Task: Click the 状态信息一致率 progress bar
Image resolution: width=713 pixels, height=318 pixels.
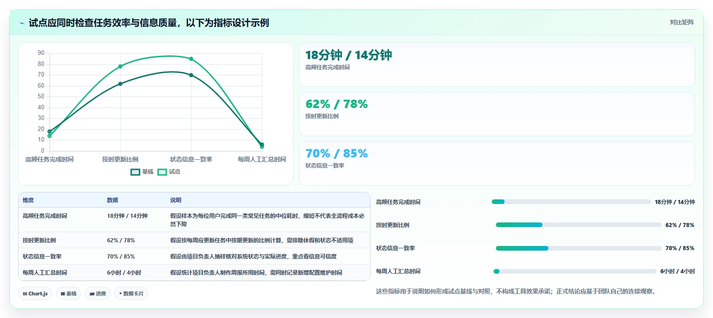Action: coord(579,248)
